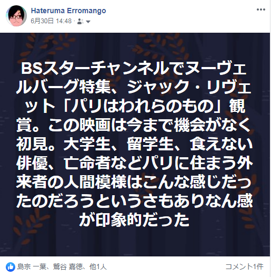
Task: Click the final line が印象的だった
Action: (134, 221)
